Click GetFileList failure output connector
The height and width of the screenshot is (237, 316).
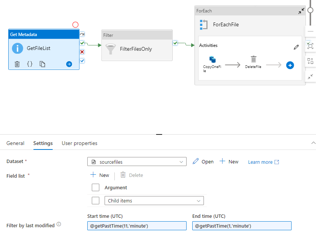pyautogui.click(x=82, y=52)
